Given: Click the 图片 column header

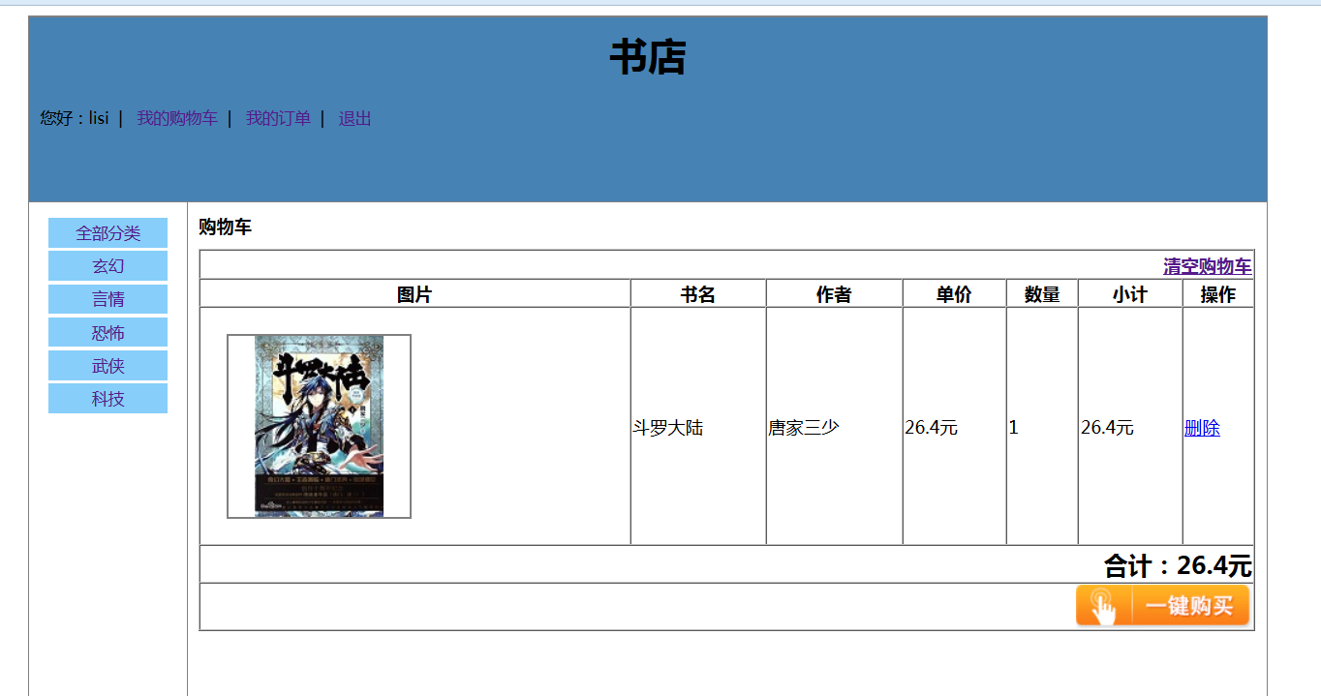Looking at the screenshot, I should [x=415, y=294].
